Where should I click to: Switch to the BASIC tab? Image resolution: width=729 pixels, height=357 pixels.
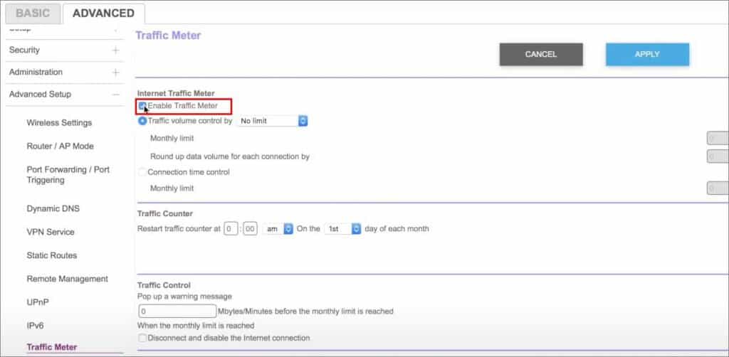click(x=33, y=14)
